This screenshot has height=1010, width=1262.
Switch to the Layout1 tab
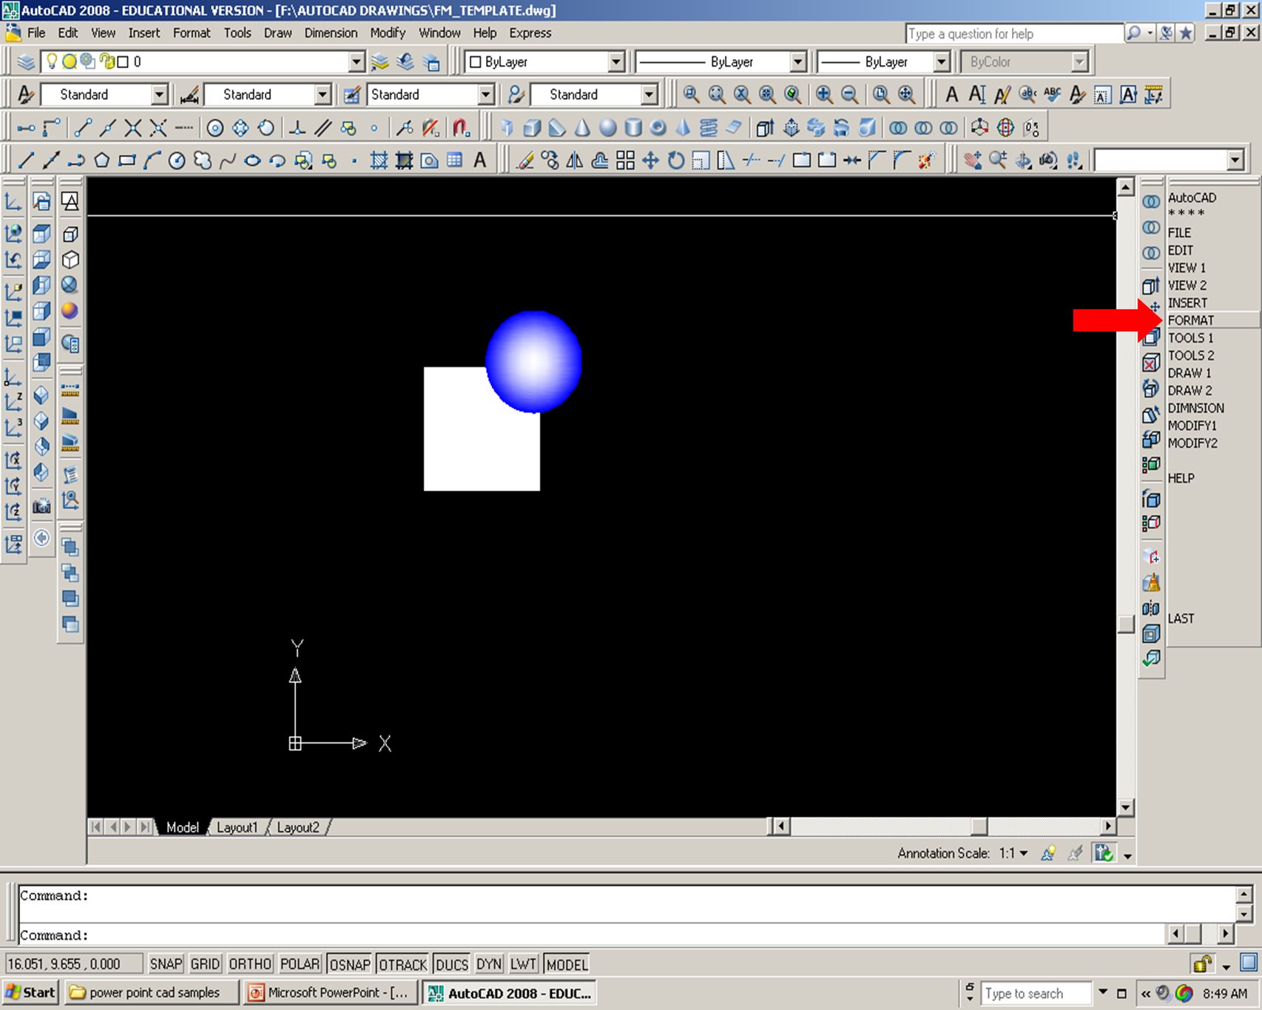coord(237,827)
